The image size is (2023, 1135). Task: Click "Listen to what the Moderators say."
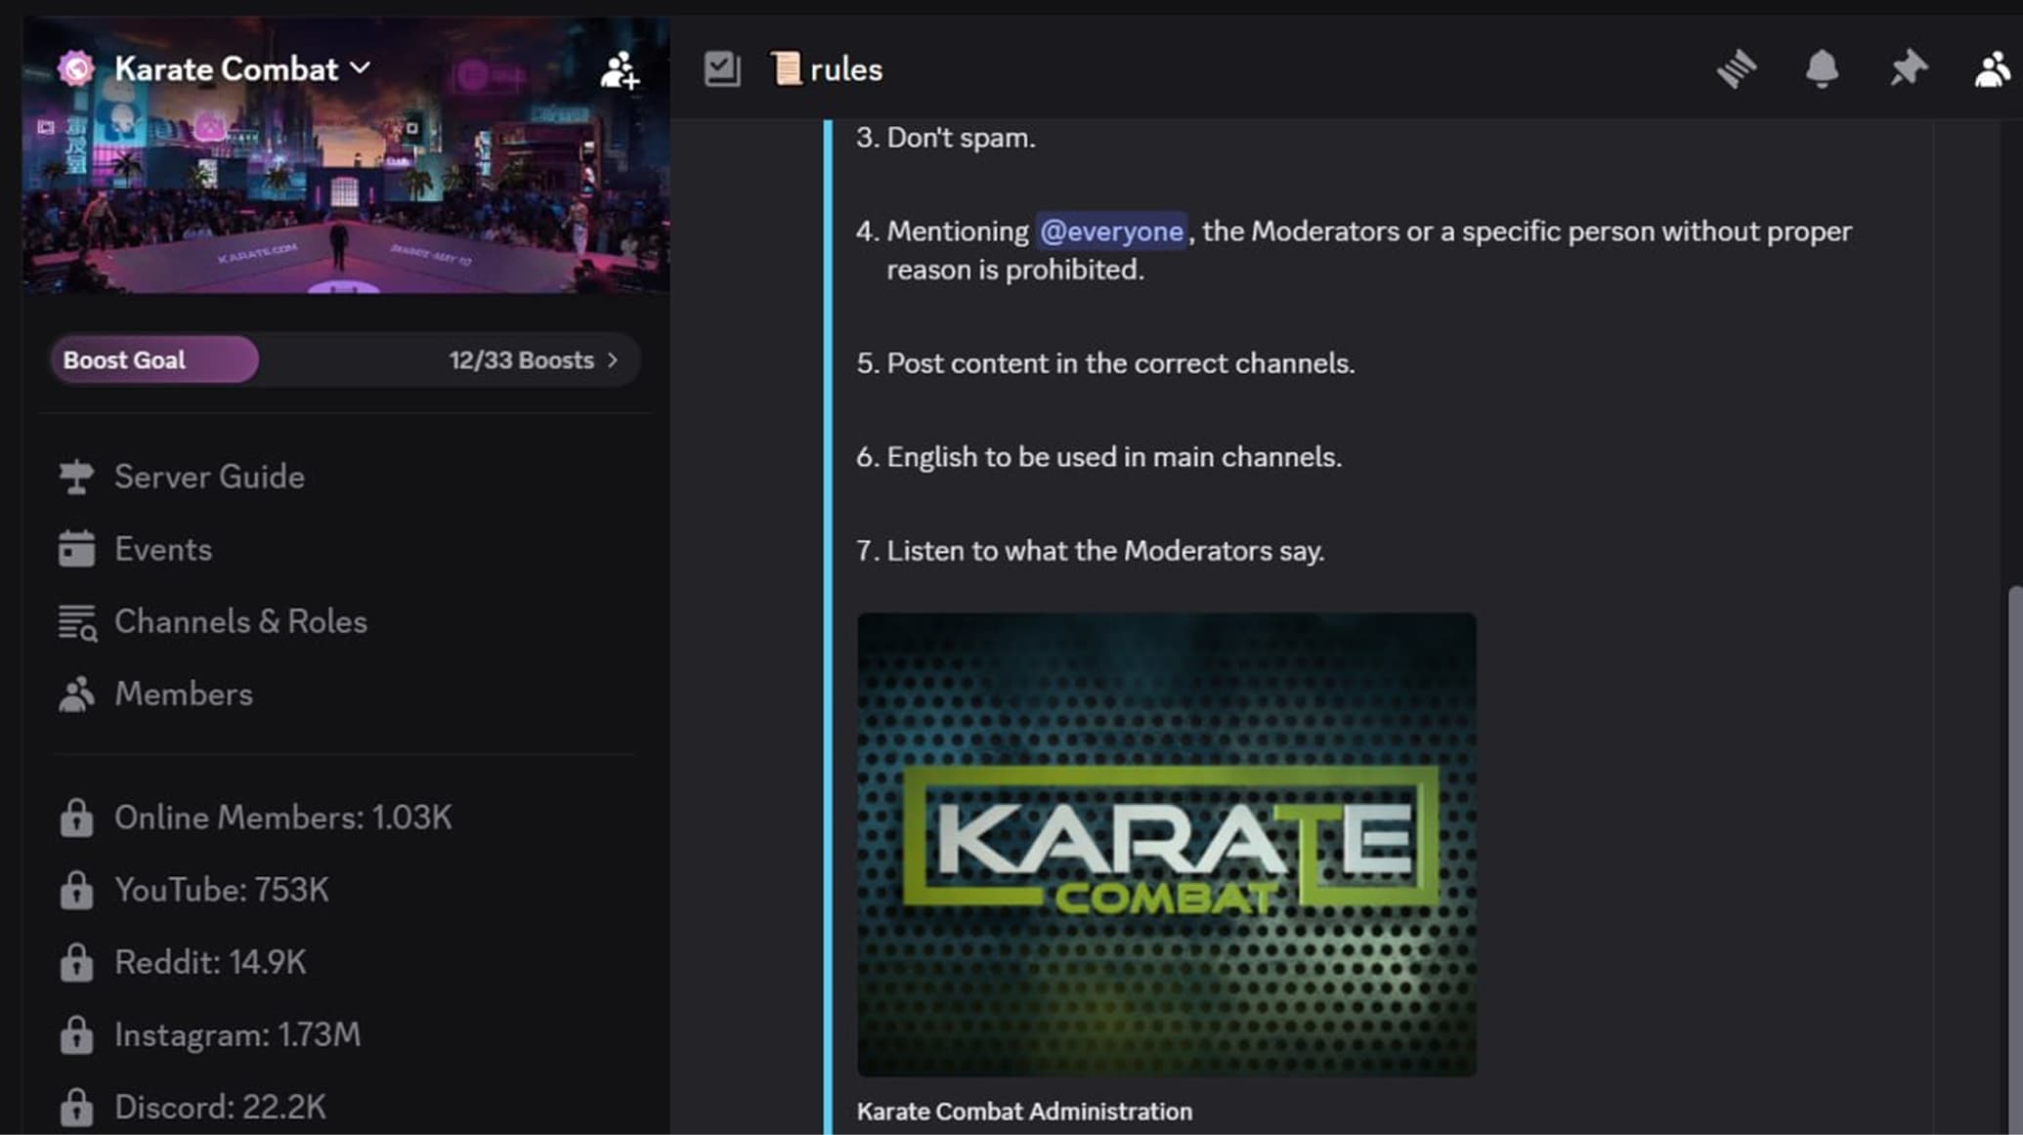tap(1105, 551)
